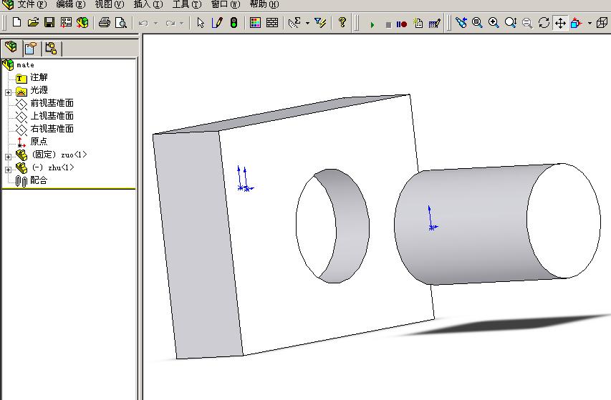Screen dimensions: 611x400
Task: Save with the floppy disk icon
Action: tap(49, 23)
